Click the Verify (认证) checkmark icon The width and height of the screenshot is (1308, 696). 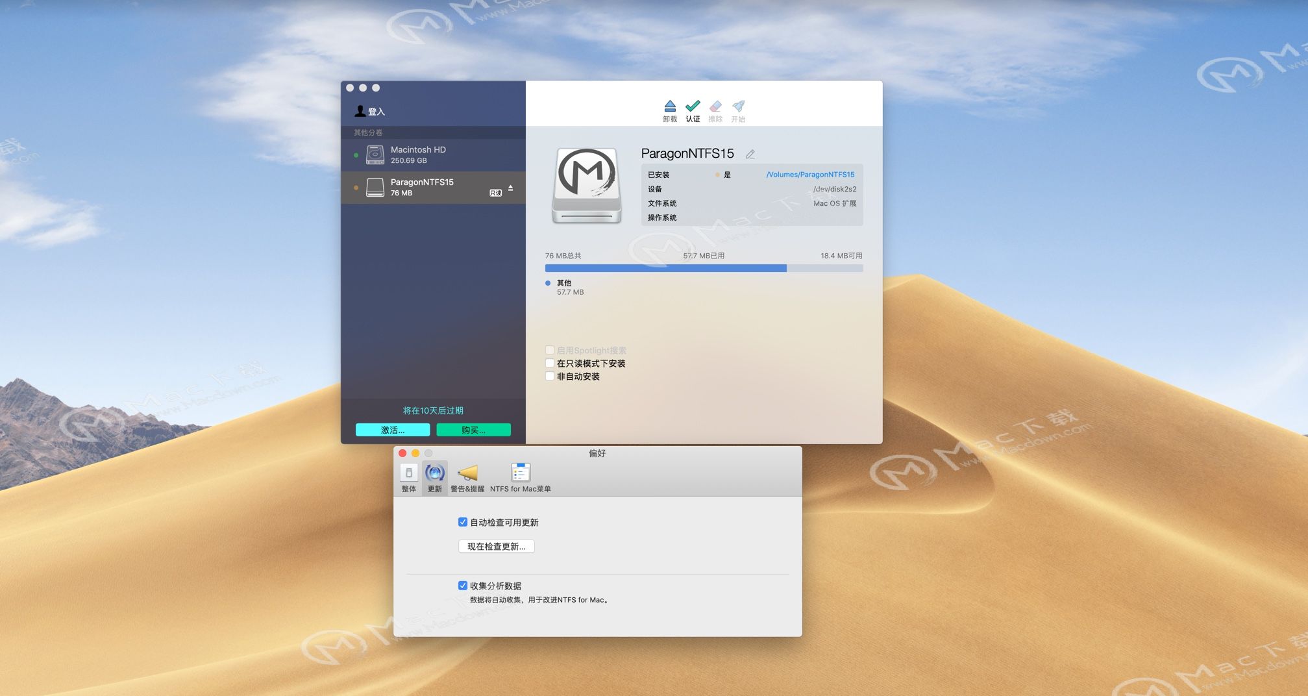(693, 106)
